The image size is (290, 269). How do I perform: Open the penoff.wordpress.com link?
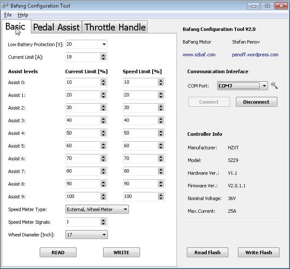click(x=255, y=55)
